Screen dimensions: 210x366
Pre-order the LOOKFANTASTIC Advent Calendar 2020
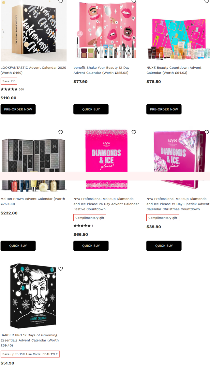click(x=18, y=109)
